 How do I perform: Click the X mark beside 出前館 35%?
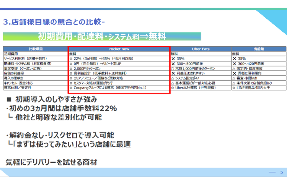tap(234, 59)
